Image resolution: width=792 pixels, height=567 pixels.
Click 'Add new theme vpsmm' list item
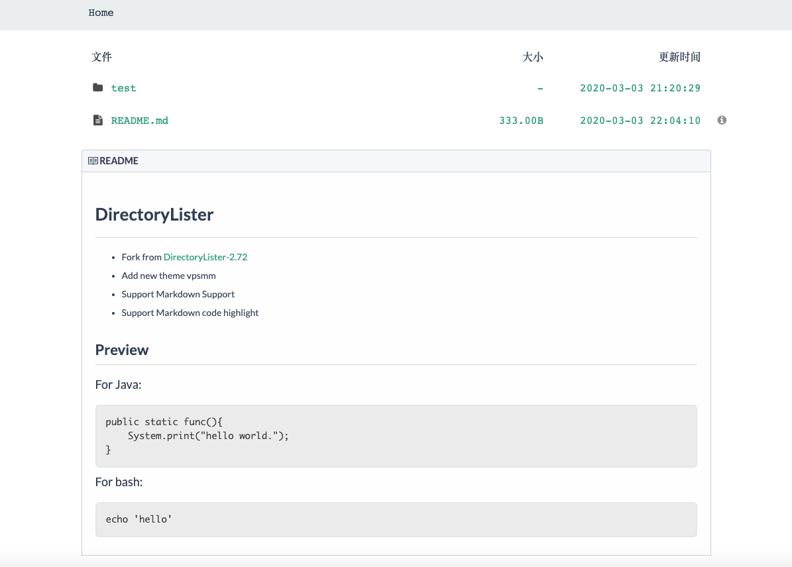(169, 276)
